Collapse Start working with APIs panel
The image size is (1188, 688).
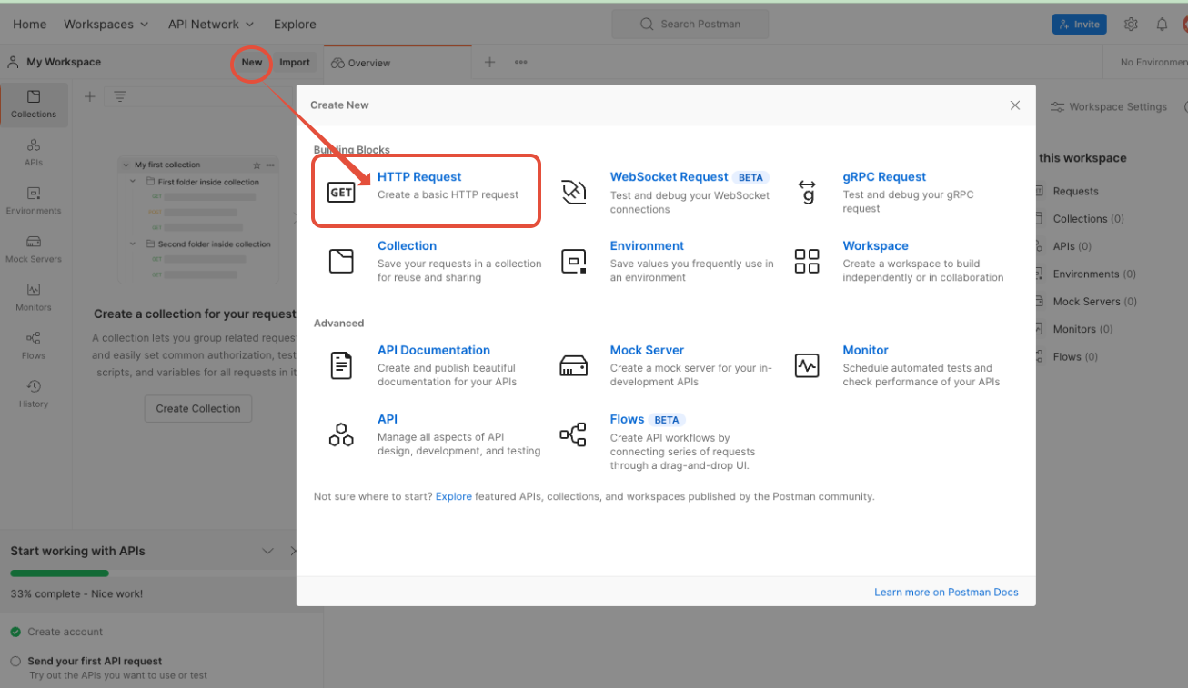click(267, 551)
